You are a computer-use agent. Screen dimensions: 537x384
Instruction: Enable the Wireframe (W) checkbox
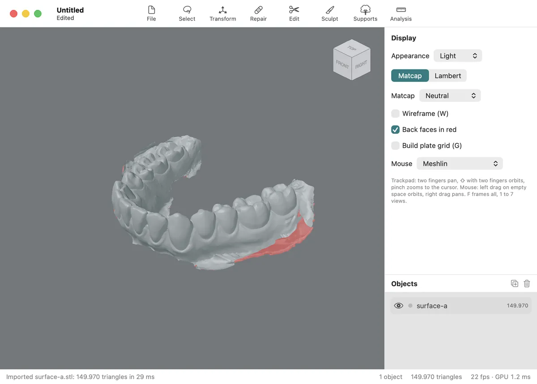395,114
